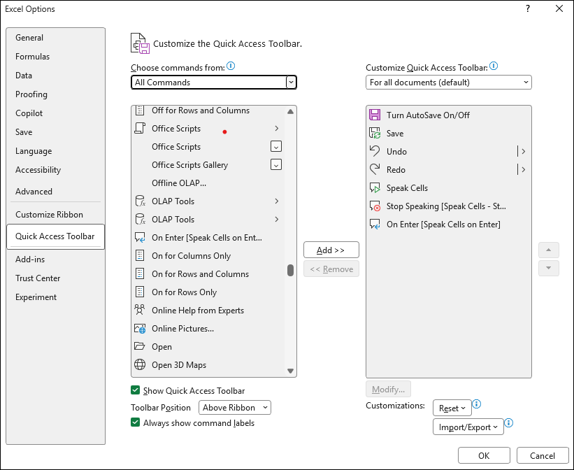The image size is (574, 470).
Task: Click the Open folder icon
Action: pos(139,346)
